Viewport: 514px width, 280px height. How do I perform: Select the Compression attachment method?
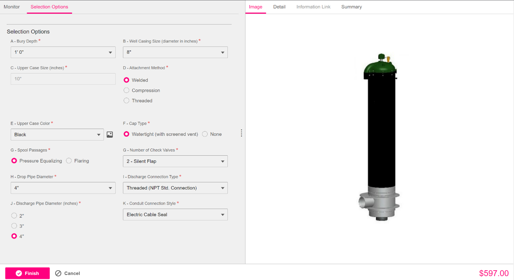(x=126, y=90)
